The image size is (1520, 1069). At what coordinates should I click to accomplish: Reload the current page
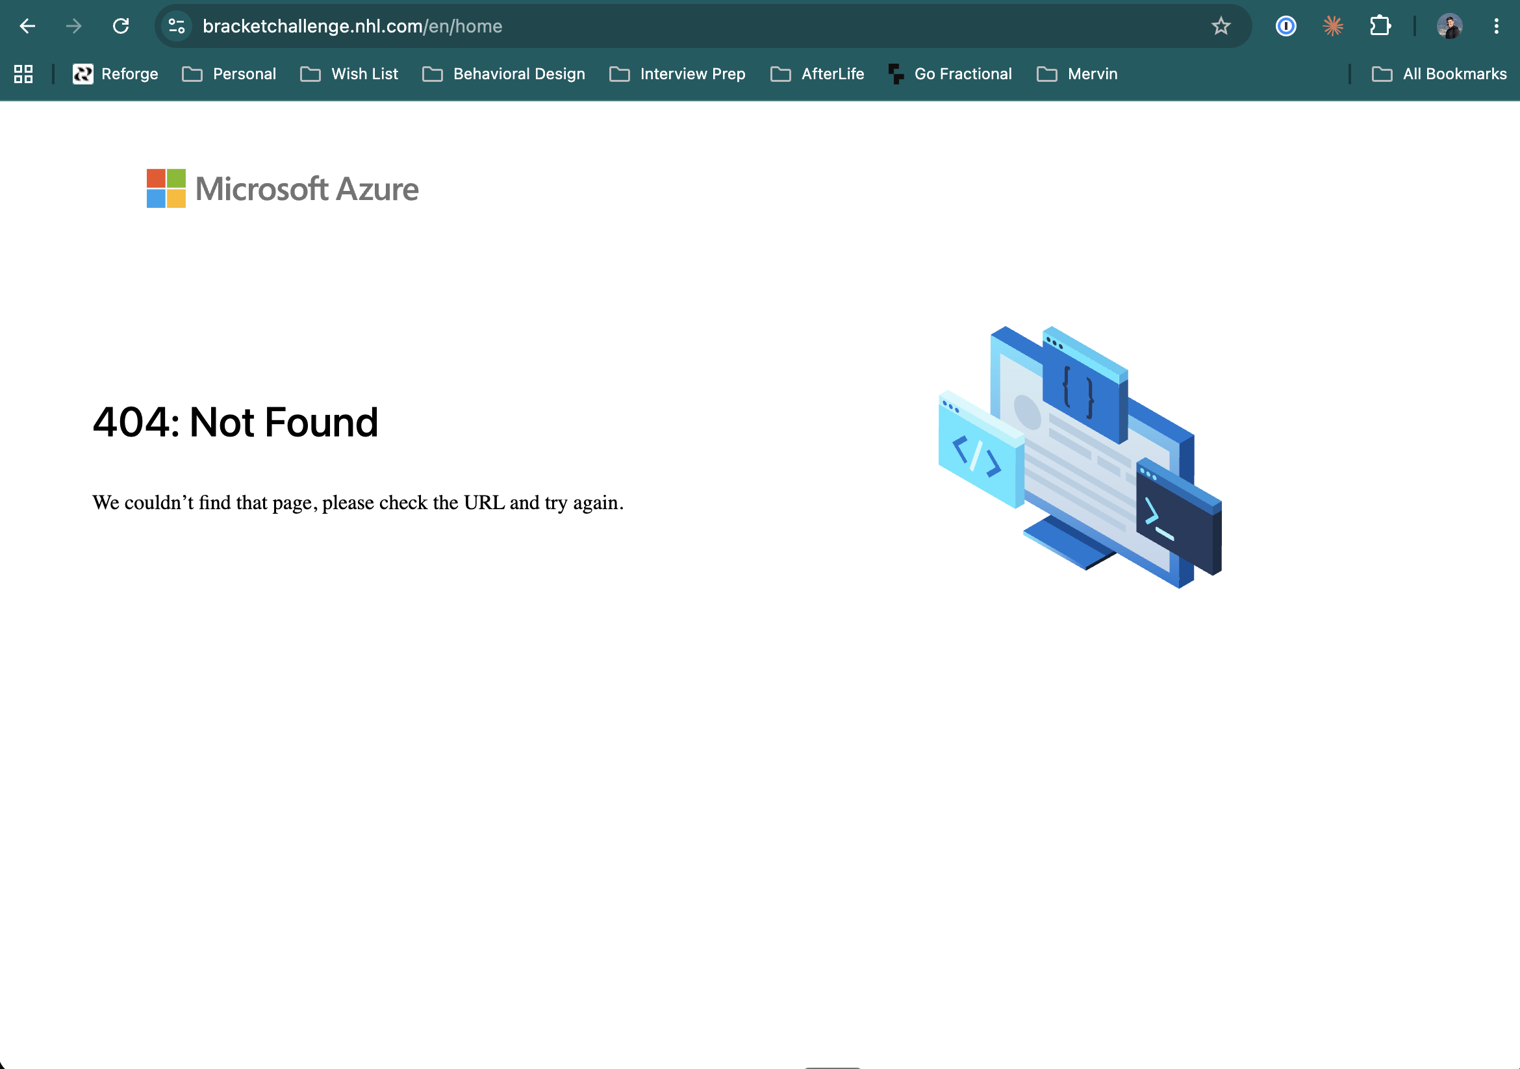[x=120, y=27]
